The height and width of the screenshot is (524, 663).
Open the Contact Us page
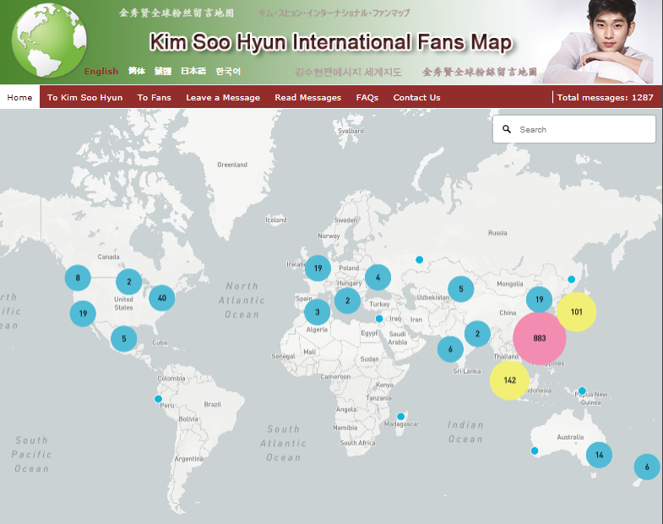[x=417, y=97]
